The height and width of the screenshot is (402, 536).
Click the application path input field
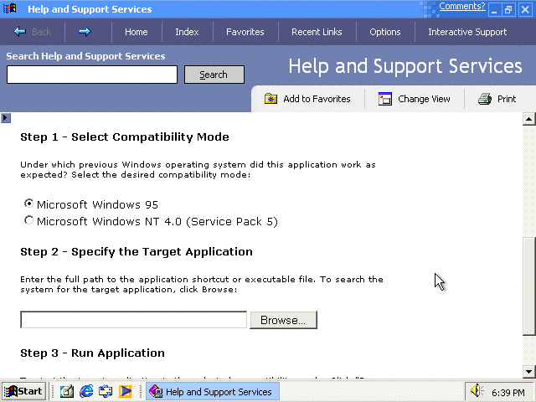coord(134,320)
